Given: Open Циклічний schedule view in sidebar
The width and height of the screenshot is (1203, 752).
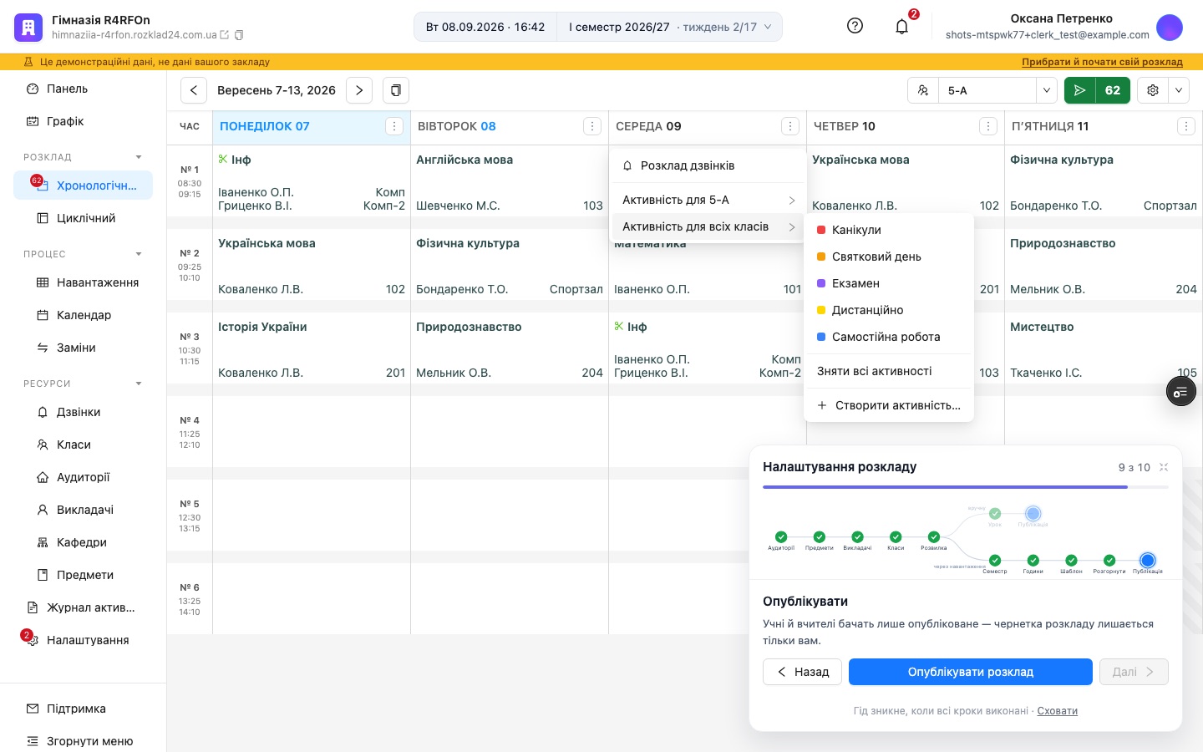Looking at the screenshot, I should coord(84,218).
